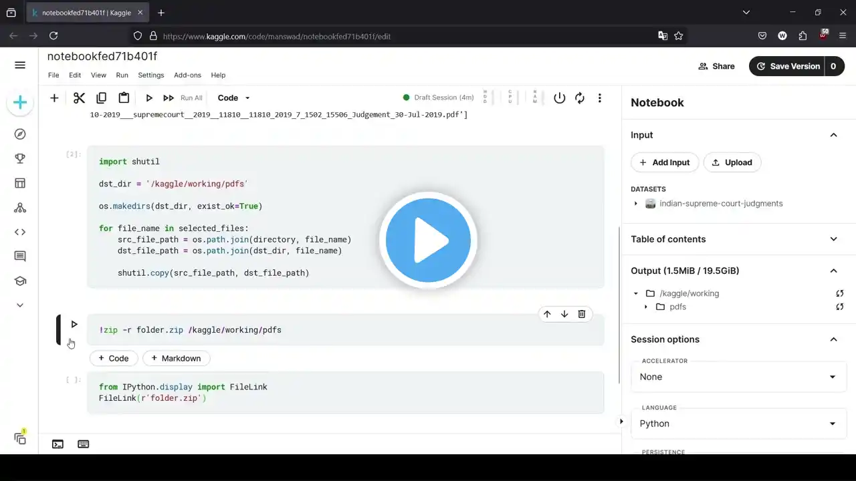Collapse the /kaggle/working folder tree
This screenshot has height=481, width=856.
(636, 293)
